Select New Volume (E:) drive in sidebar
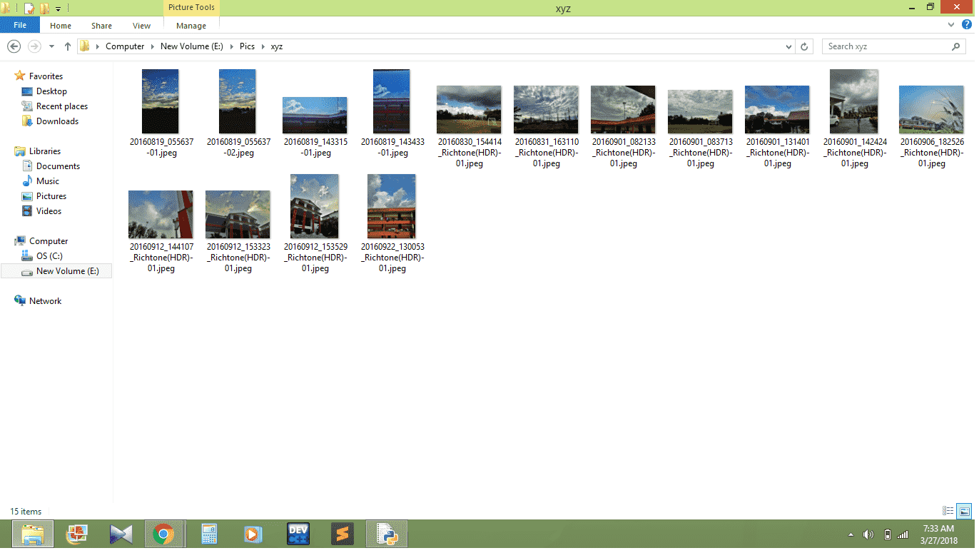 [56, 272]
